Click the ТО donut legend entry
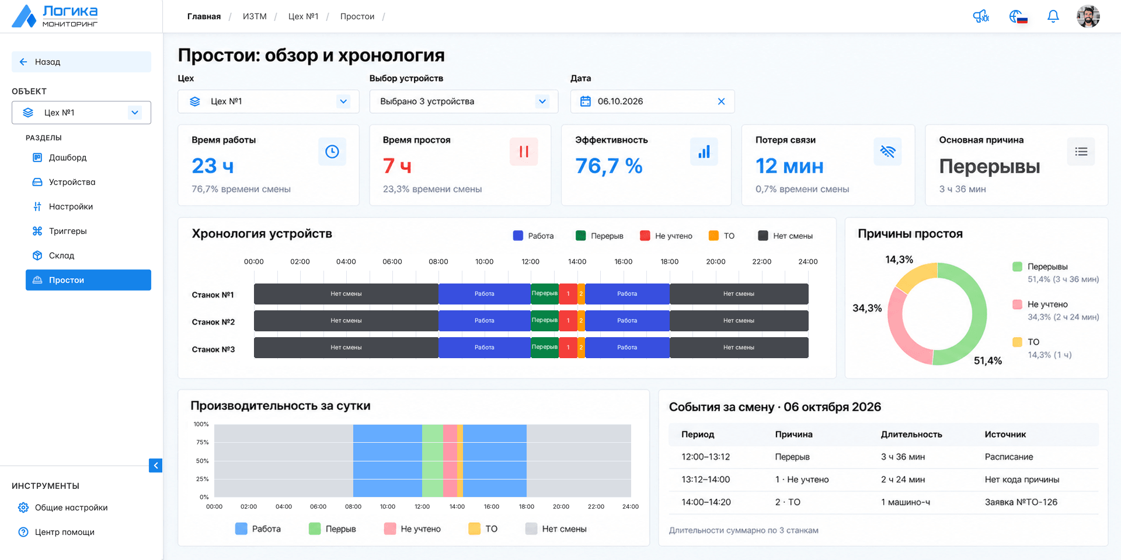 tap(1042, 348)
